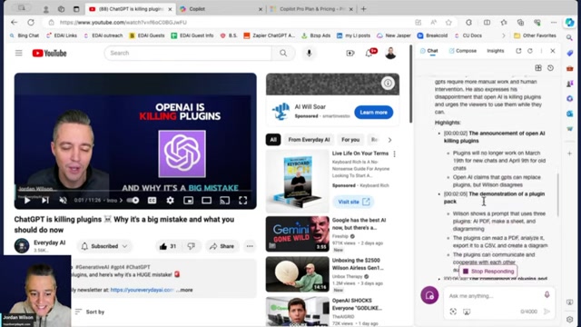Open Copilot plugins grid icon
581x327 pixels.
point(538,68)
